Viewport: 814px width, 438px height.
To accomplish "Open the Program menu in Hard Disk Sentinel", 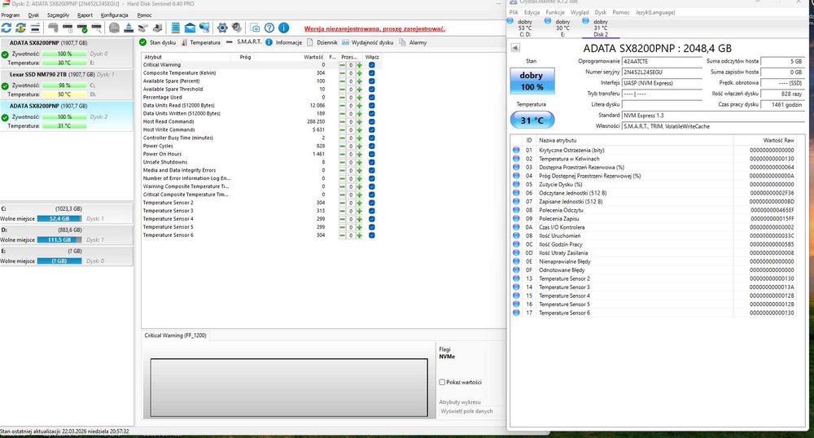I will pos(11,15).
